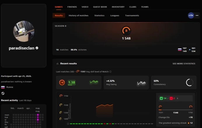
Task: Click the skill icon before 1597
Action: tap(78, 72)
